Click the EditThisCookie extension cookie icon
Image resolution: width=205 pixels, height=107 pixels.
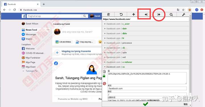click(x=190, y=10)
